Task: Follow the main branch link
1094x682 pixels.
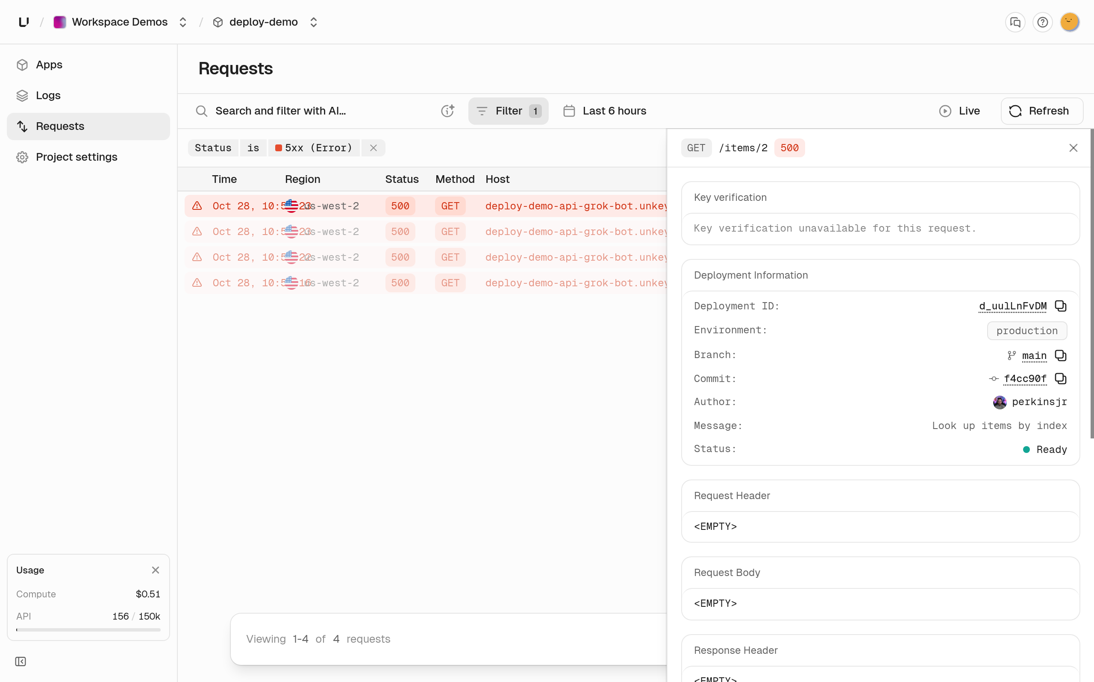Action: click(x=1034, y=356)
